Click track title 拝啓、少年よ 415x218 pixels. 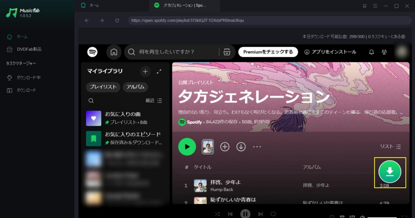tap(225, 182)
